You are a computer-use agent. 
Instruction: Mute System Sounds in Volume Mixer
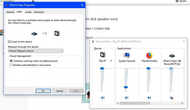tap(127, 98)
